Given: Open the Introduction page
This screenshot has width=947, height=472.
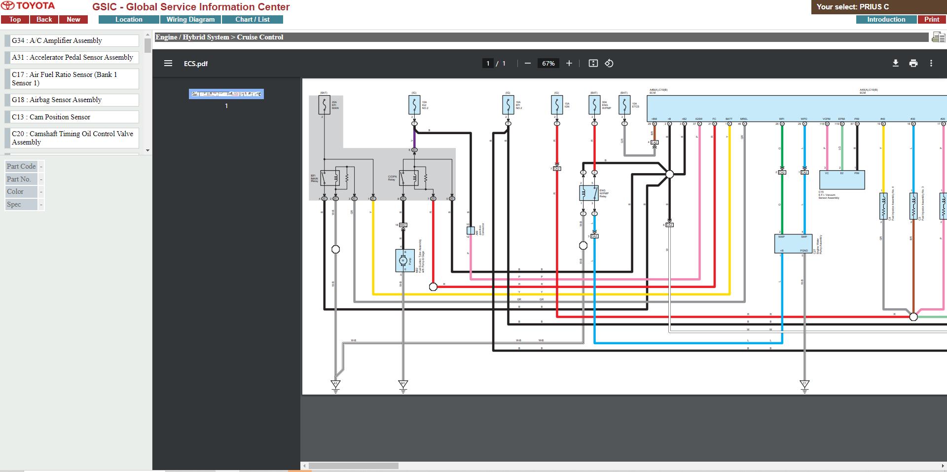Looking at the screenshot, I should [886, 19].
